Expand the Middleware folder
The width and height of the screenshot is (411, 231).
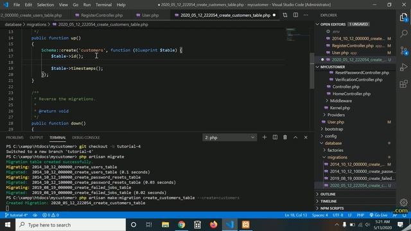[341, 101]
